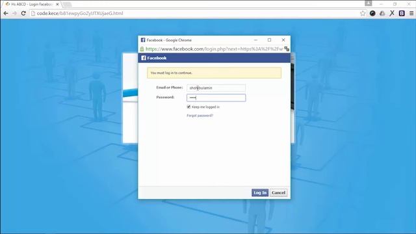Click the page icon in the address bar
This screenshot has width=416, height=234.
click(x=33, y=13)
